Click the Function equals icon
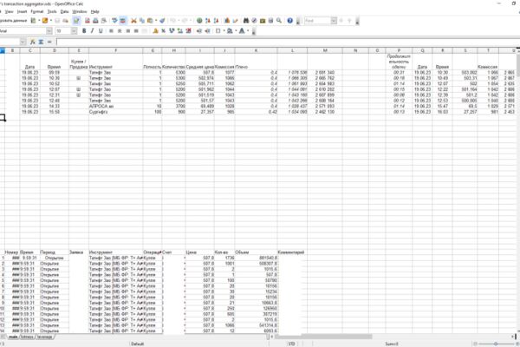This screenshot has height=347, width=520. (49, 42)
